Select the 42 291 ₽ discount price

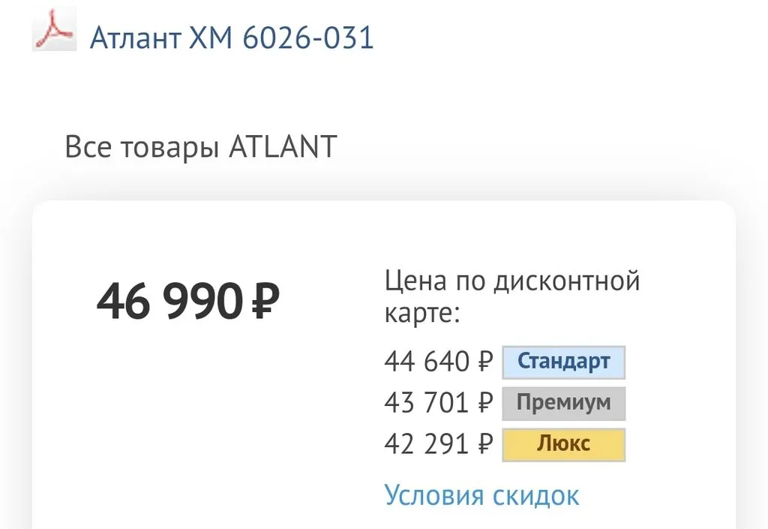(437, 443)
